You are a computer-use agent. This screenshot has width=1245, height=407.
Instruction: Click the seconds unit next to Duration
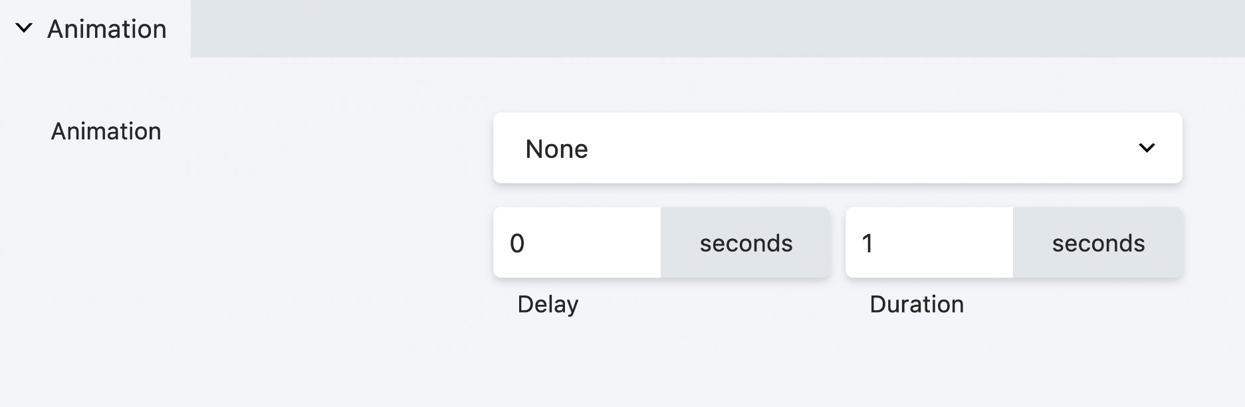click(x=1098, y=242)
